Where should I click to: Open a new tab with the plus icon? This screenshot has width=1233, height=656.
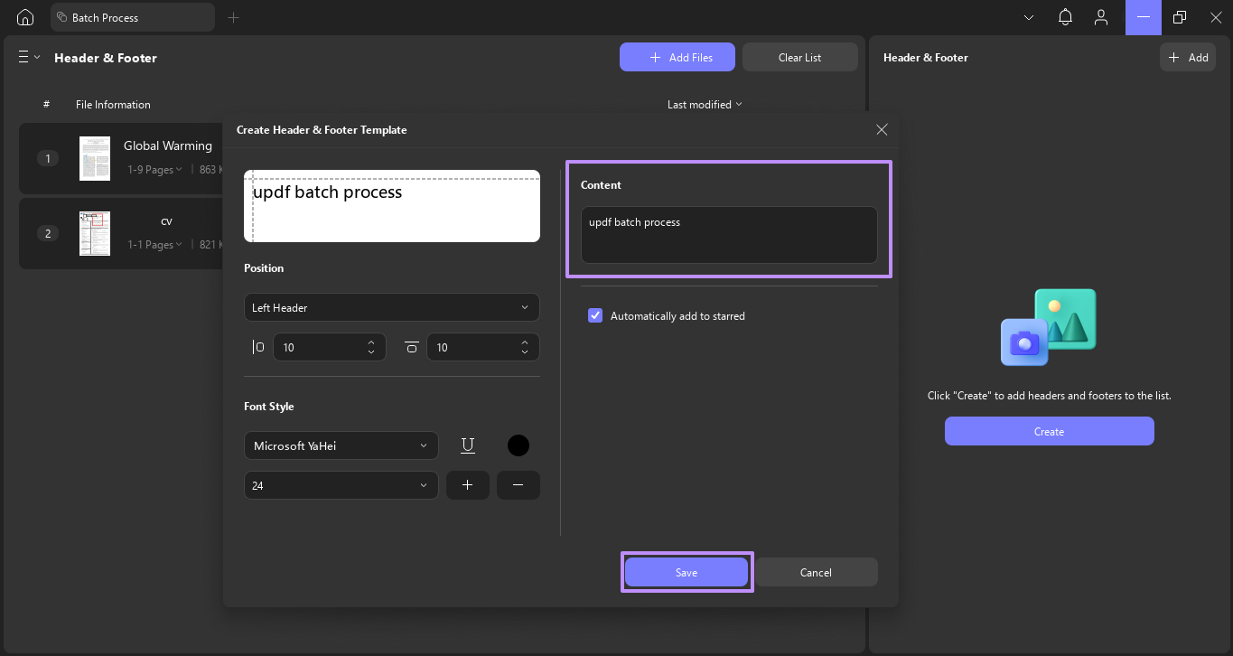234,17
